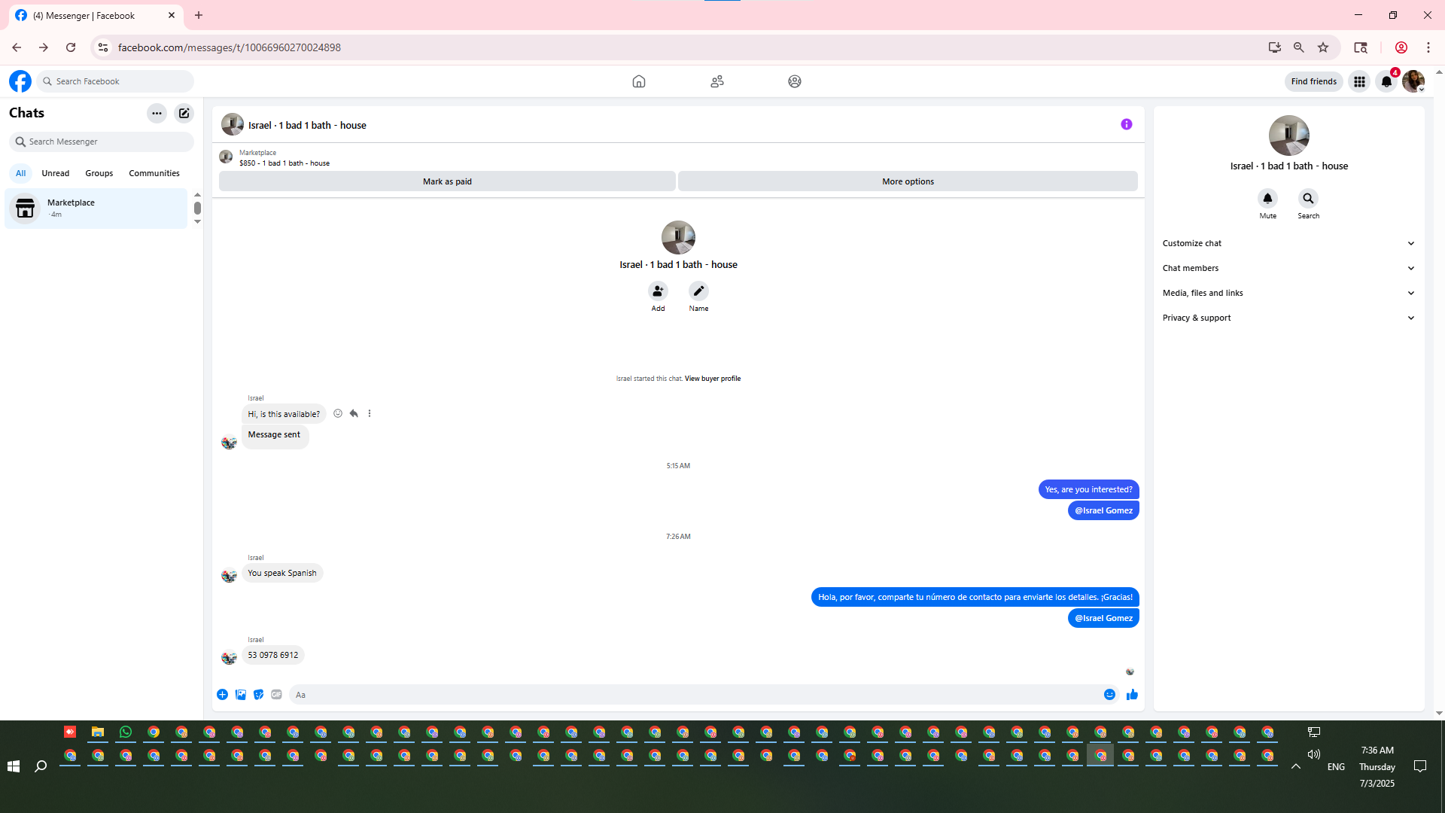Viewport: 1445px width, 813px height.
Task: Expand Customize chat section
Action: [1288, 243]
